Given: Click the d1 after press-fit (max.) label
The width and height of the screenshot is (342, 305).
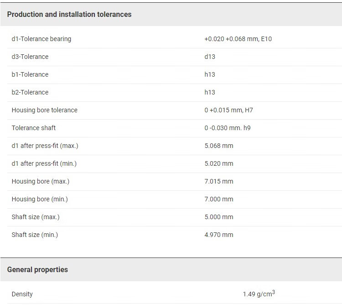Looking at the screenshot, I should coord(45,146).
